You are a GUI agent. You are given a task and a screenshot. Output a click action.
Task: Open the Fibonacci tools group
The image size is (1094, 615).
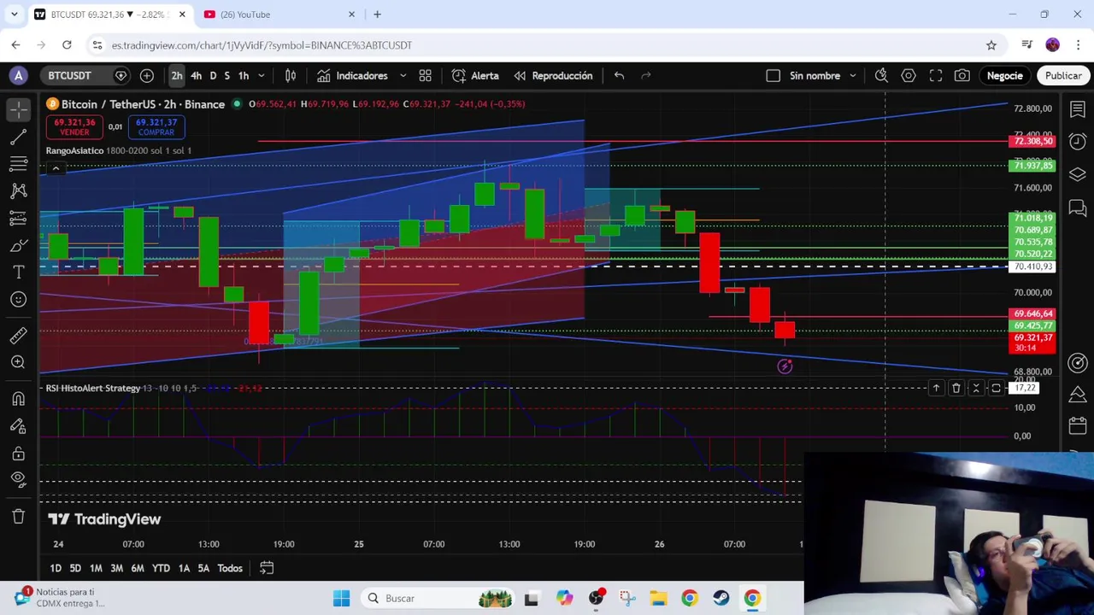tap(19, 164)
